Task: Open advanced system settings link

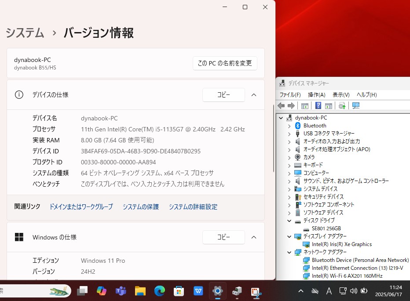Action: 193,207
